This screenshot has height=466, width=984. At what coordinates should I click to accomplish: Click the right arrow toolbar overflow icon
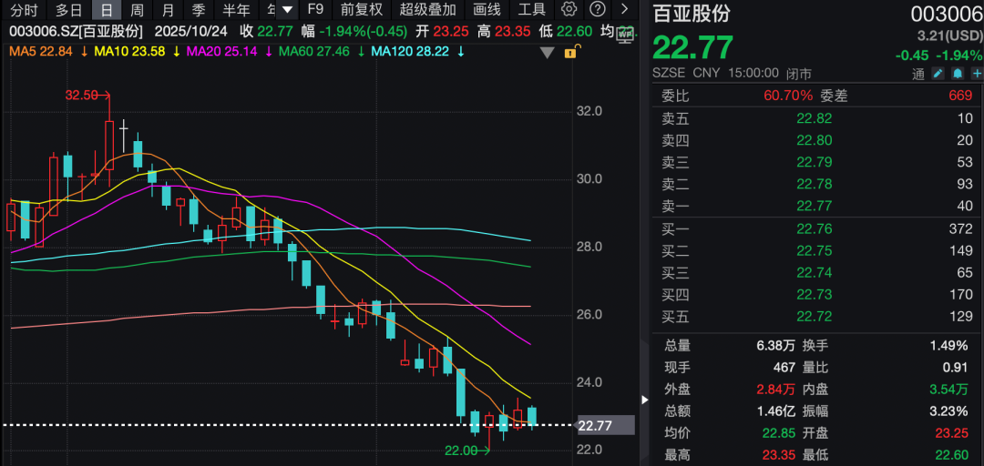(x=624, y=10)
